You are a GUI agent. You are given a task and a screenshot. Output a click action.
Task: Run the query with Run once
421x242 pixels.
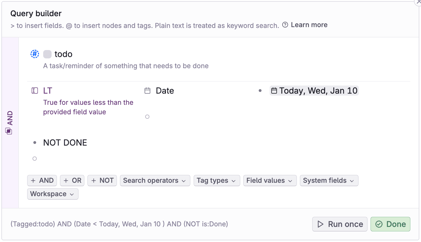point(340,224)
